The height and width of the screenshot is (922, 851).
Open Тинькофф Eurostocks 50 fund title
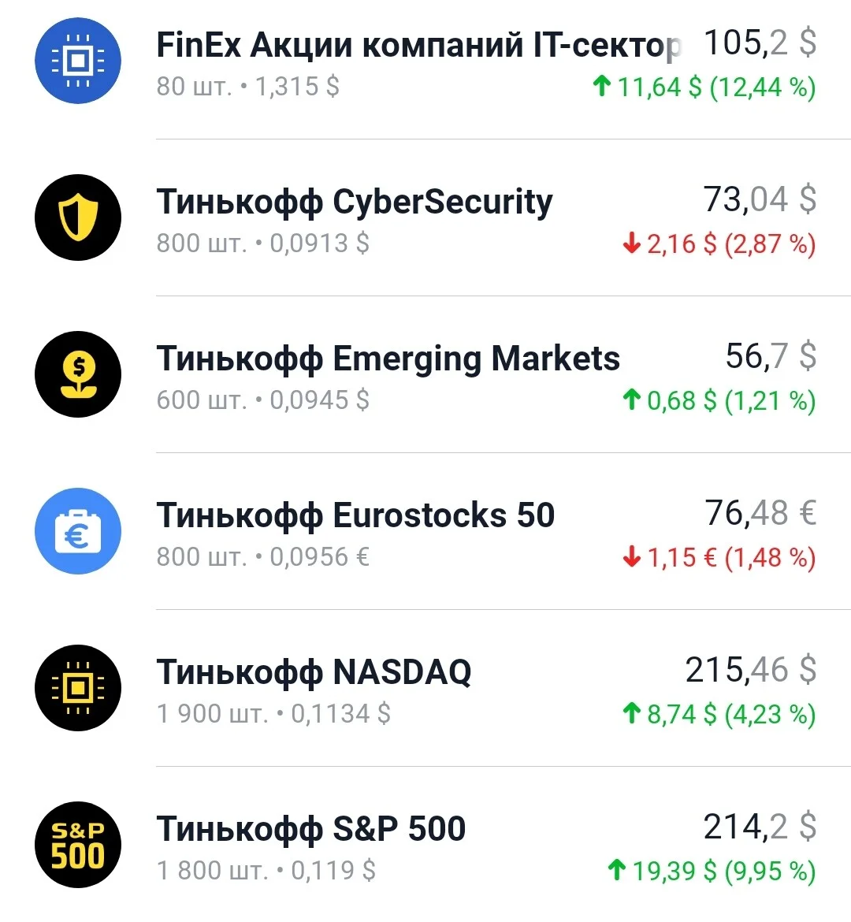pyautogui.click(x=355, y=515)
